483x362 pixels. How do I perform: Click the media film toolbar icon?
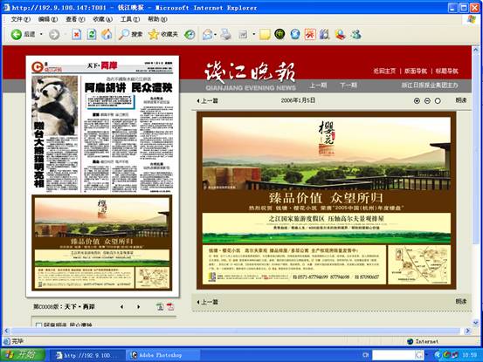[324, 34]
